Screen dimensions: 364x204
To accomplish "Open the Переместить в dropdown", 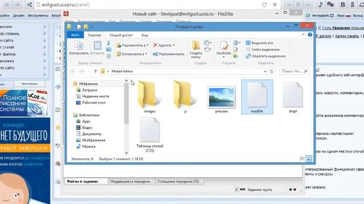I will [x=133, y=45].
